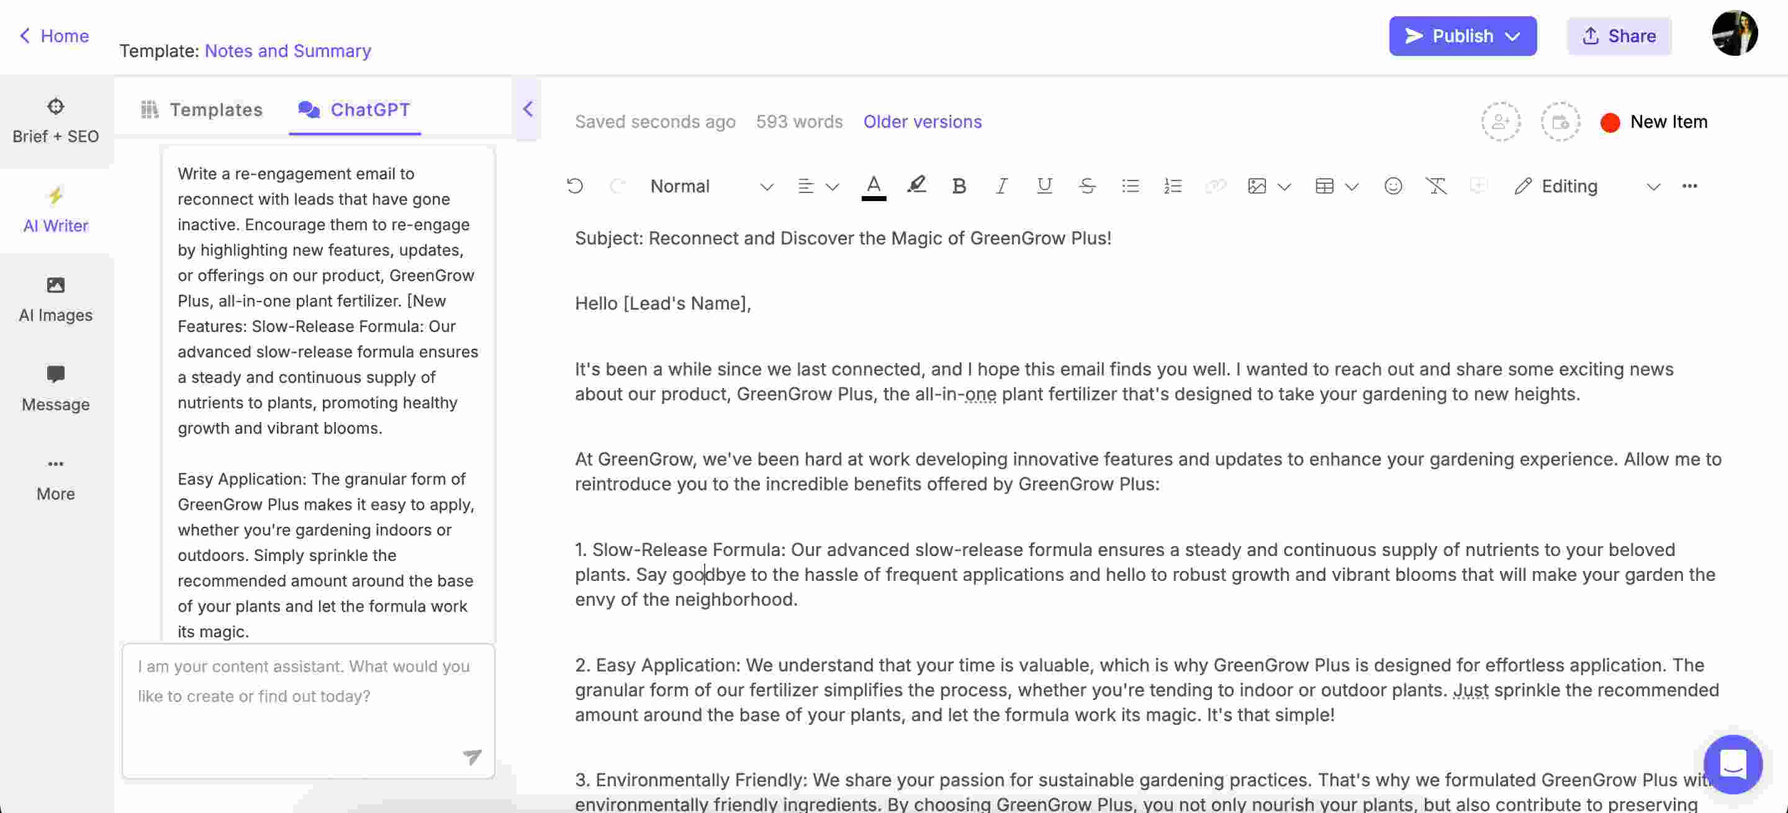Toggle the bullet list formatting
Viewport: 1788px width, 813px height.
click(1130, 185)
